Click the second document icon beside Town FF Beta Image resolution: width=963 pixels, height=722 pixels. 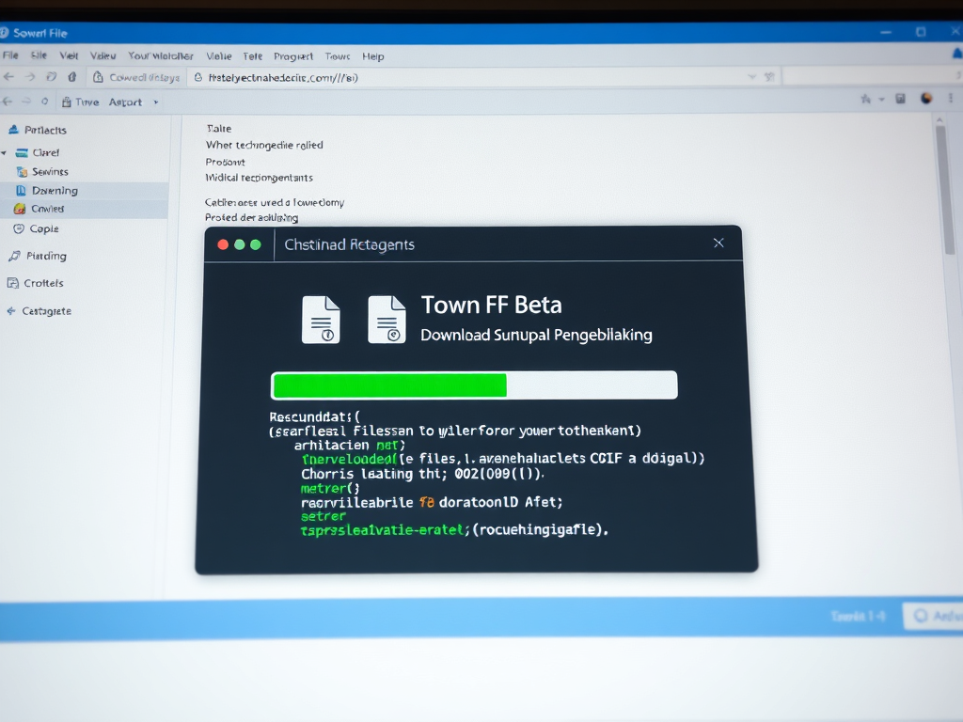click(x=387, y=320)
